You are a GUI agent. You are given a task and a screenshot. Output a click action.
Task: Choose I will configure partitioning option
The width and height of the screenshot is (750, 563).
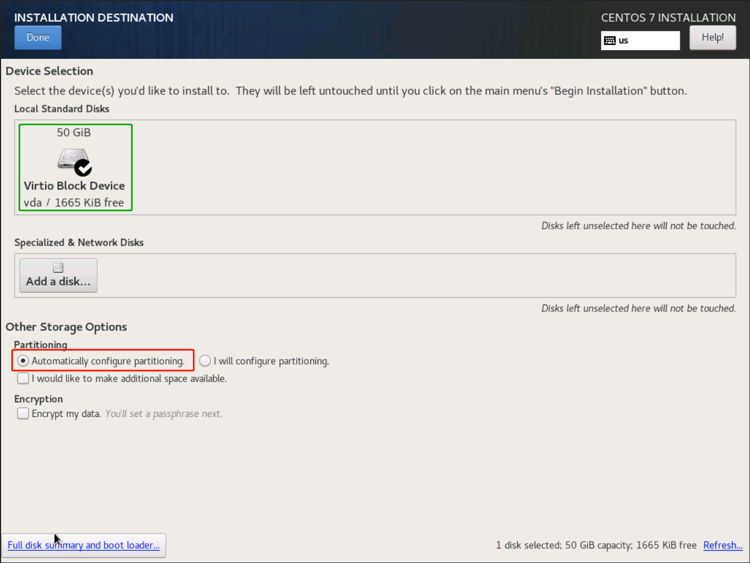pyautogui.click(x=205, y=361)
